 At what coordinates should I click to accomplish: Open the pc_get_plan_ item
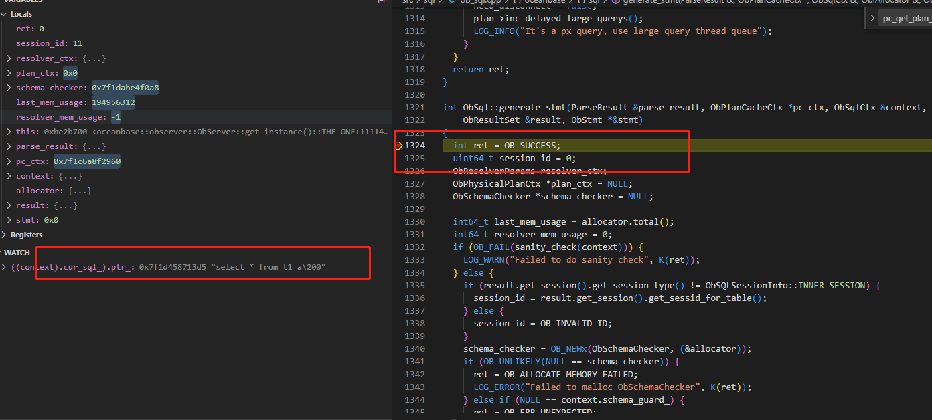point(907,19)
